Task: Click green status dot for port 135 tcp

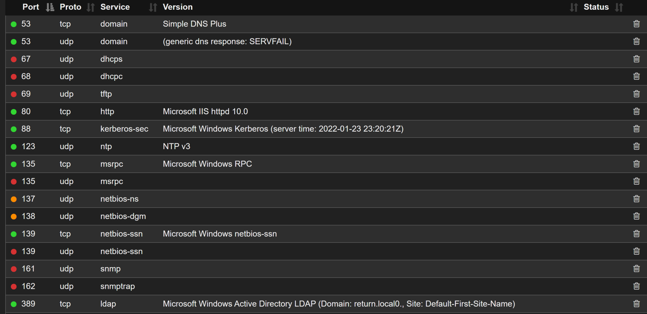Action: 14,164
